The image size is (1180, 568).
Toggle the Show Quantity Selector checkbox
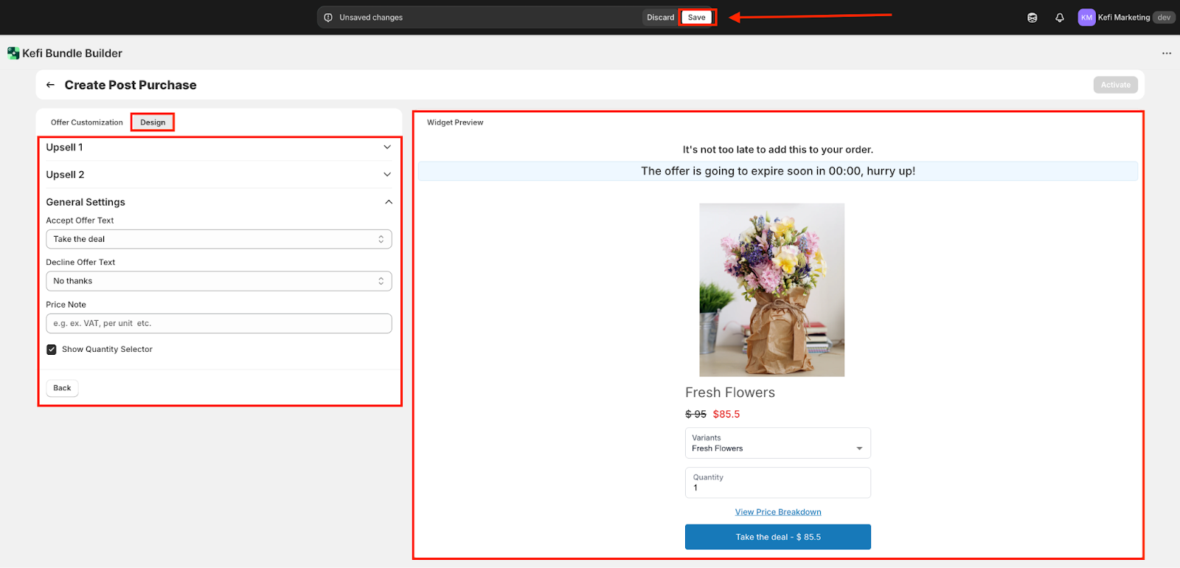coord(52,350)
